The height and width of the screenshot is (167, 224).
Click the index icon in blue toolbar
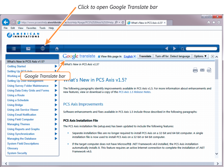tap(28, 49)
